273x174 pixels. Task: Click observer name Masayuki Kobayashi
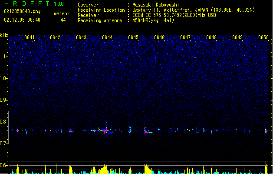tap(156, 5)
